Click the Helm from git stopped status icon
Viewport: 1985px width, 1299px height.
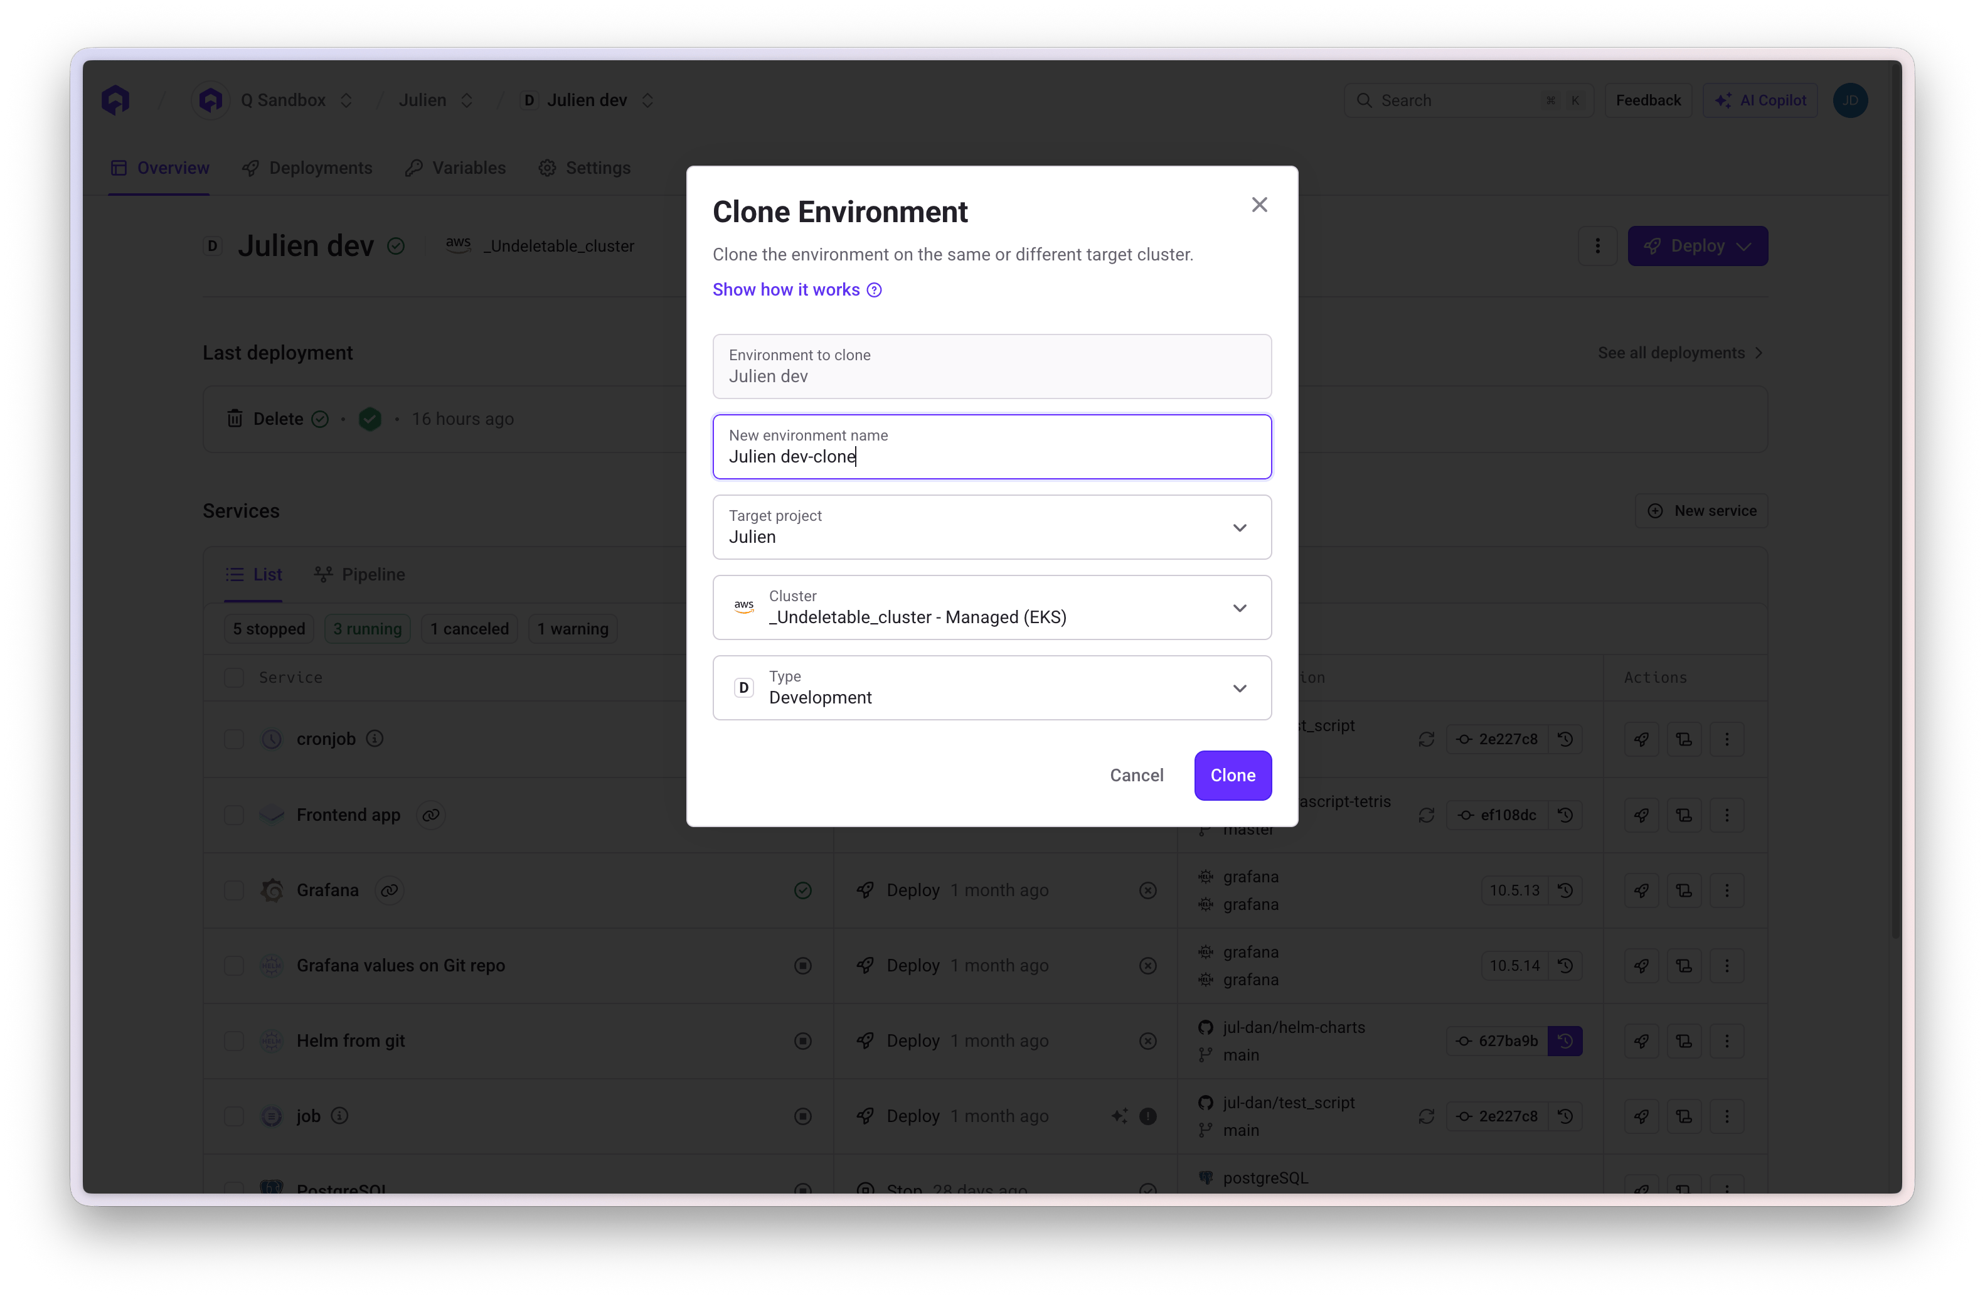802,1040
